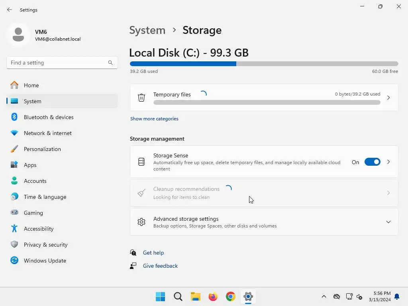The height and width of the screenshot is (306, 408).
Task: Click the notification bell in system tray
Action: pos(397,296)
